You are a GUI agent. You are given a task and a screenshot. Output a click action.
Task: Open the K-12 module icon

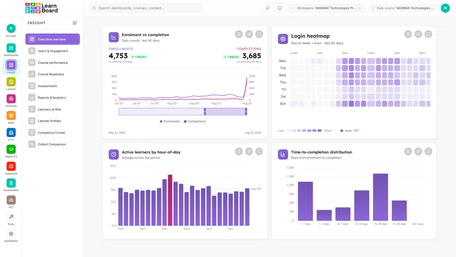11,132
